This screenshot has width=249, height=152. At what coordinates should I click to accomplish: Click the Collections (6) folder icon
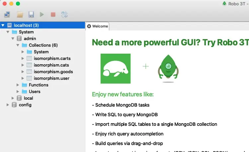click(x=24, y=45)
